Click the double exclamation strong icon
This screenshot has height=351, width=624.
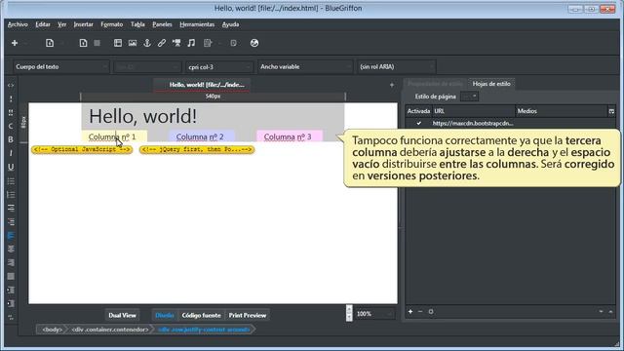pos(11,113)
